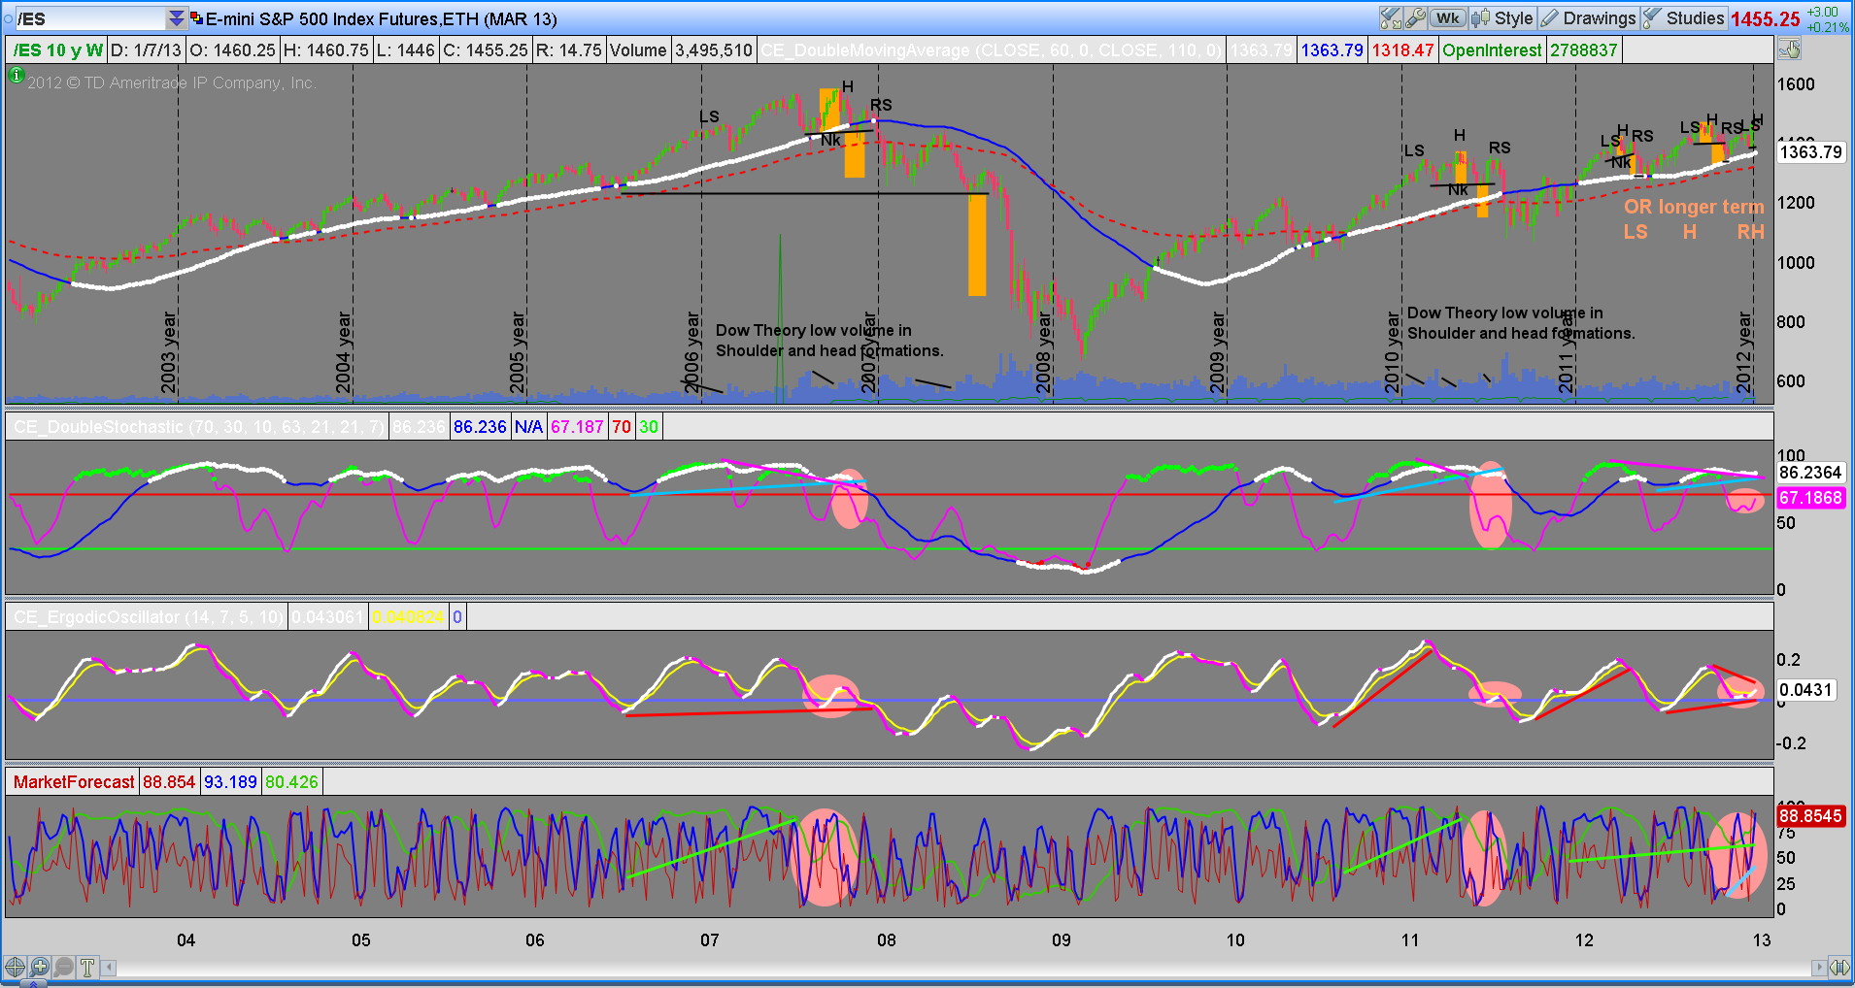Viewport: 1855px width, 988px height.
Task: Click the yellow '0.040624' ergodic value
Action: click(408, 617)
